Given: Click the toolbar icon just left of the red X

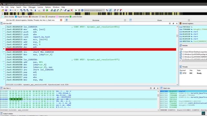Looking at the screenshot, I should 68,10.
